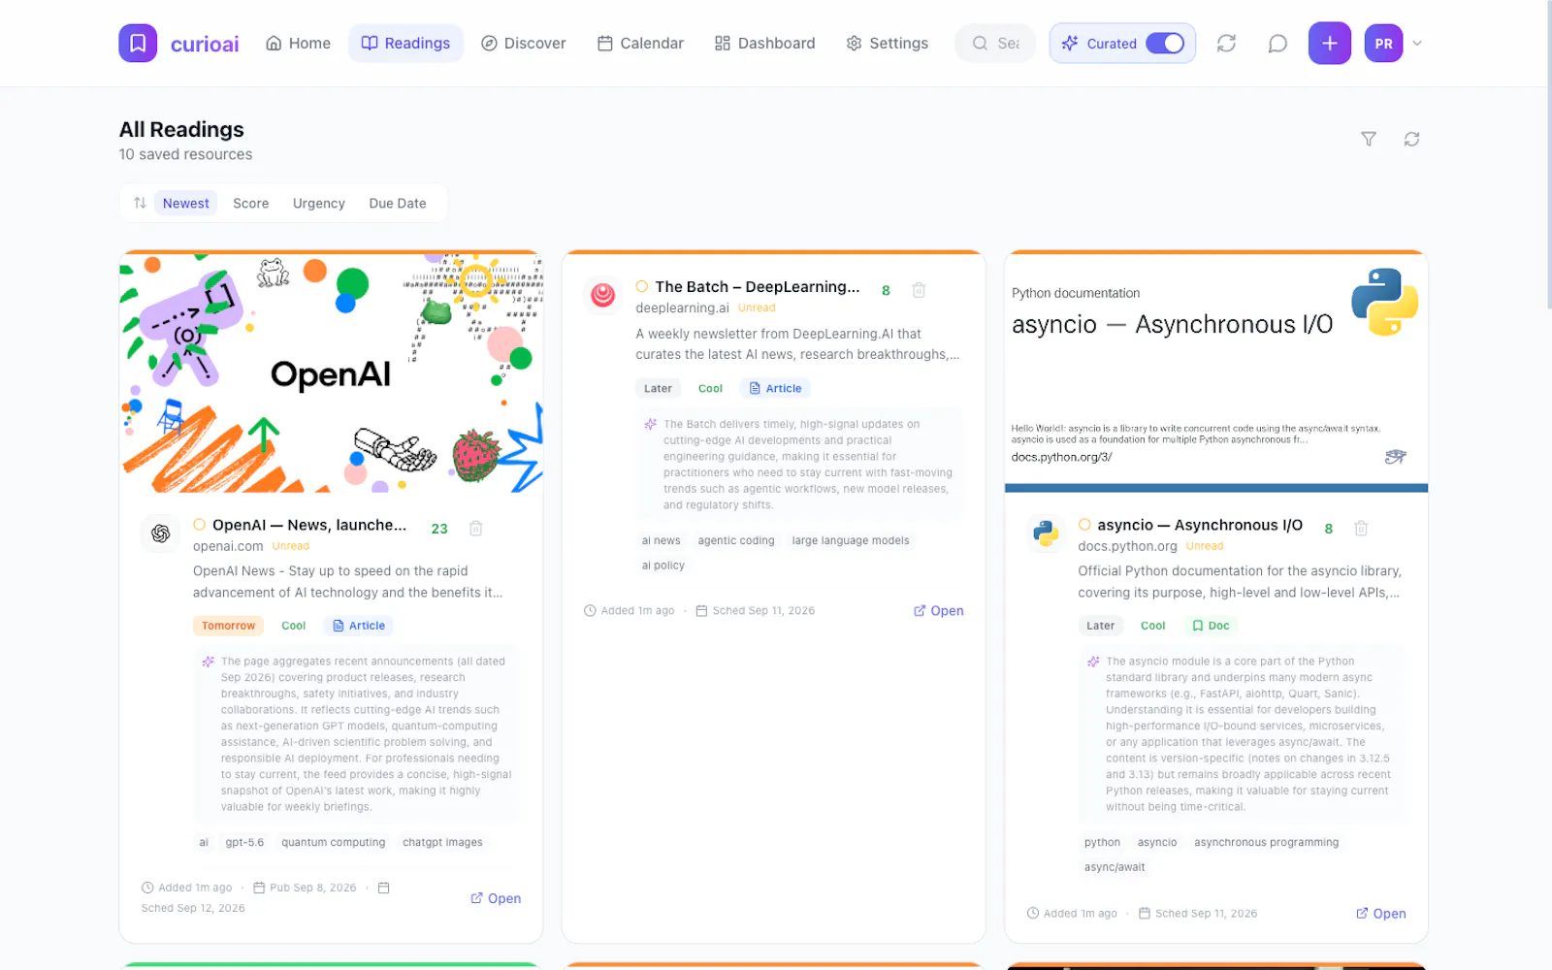Click the header sync refresh icon
This screenshot has width=1552, height=970.
(x=1226, y=43)
